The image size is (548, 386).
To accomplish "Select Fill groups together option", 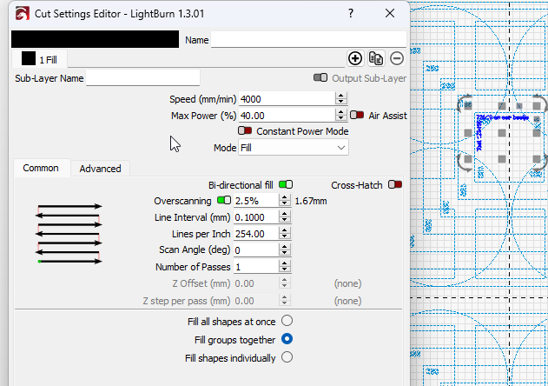I will (x=287, y=339).
